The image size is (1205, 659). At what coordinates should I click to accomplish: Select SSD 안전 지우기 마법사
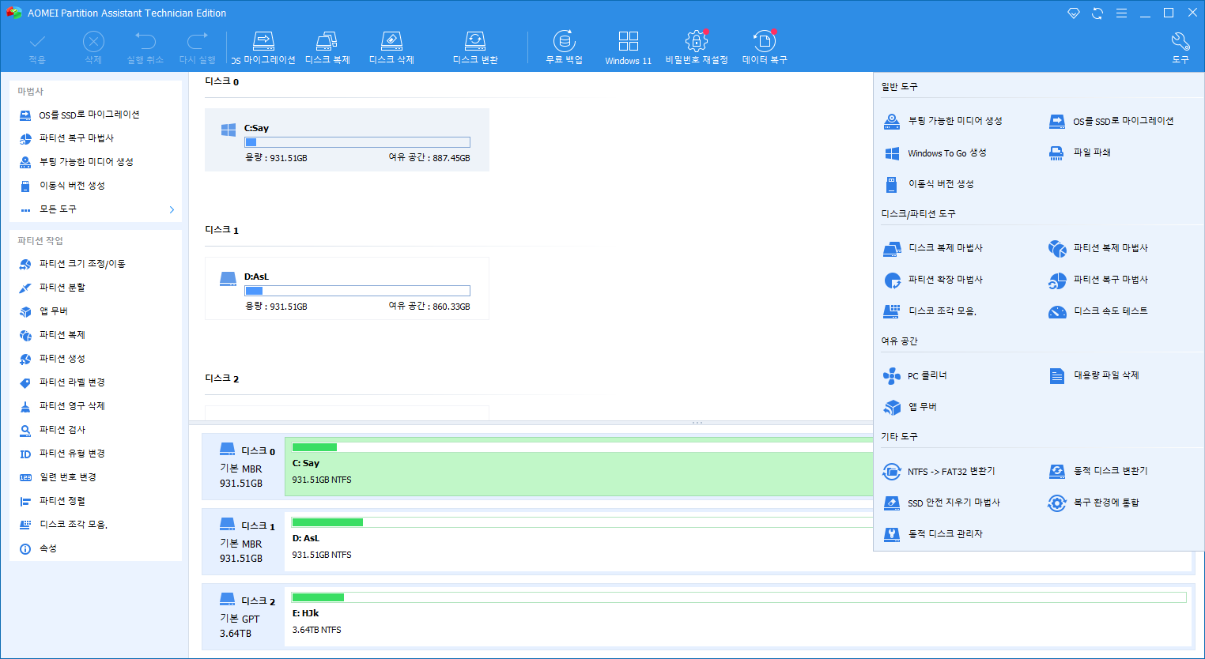point(942,503)
